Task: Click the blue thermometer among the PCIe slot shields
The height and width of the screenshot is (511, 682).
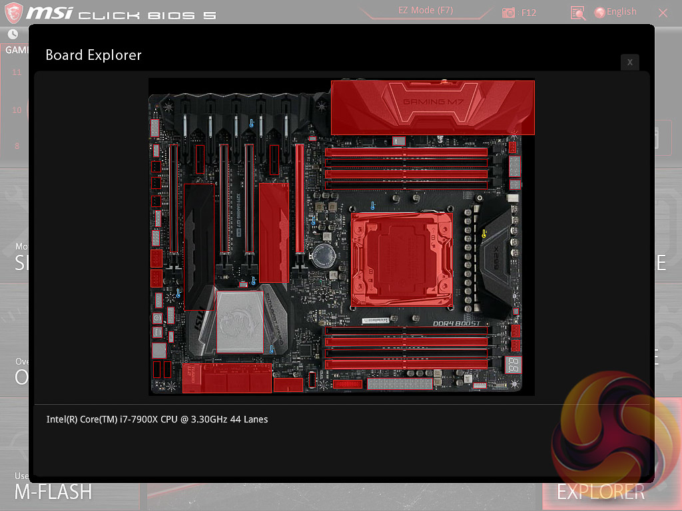Action: click(251, 123)
